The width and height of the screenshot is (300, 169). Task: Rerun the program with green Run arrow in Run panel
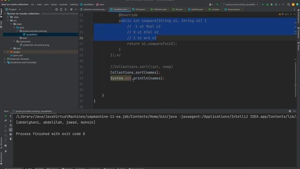(5, 116)
